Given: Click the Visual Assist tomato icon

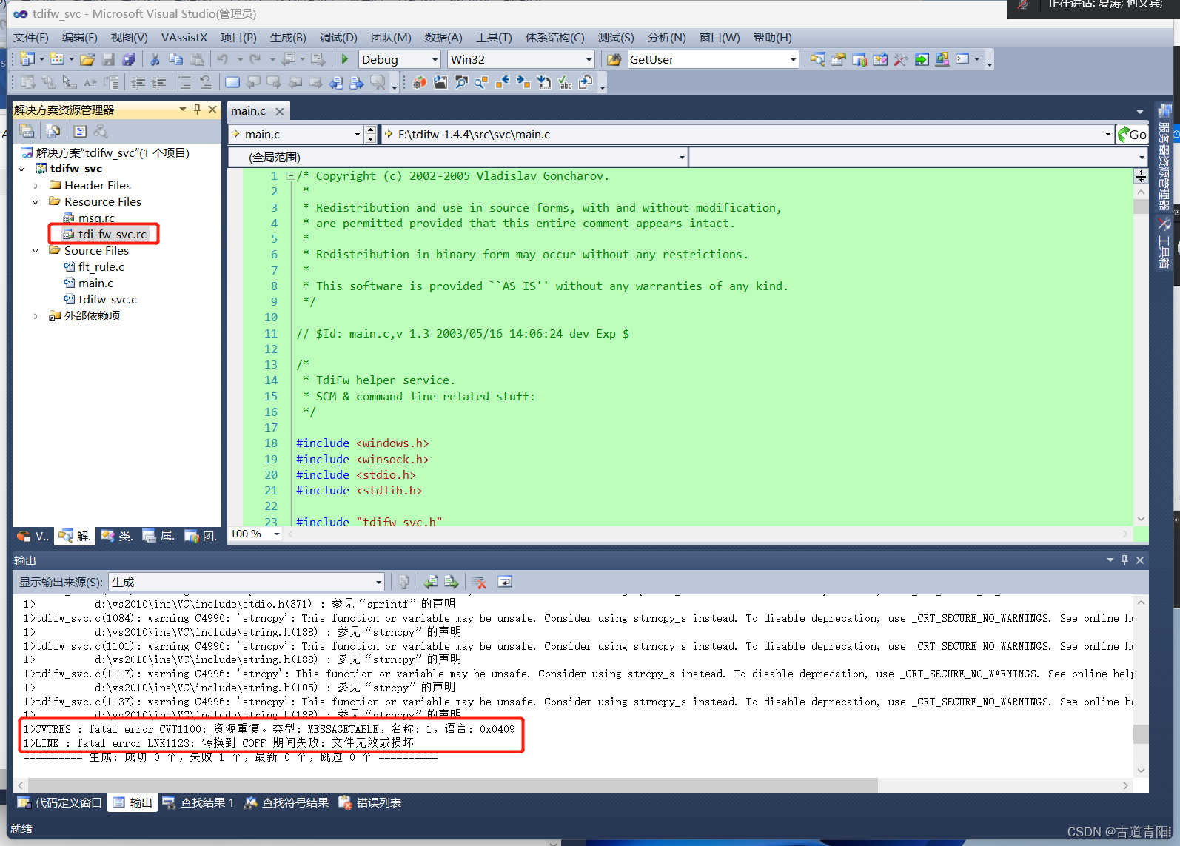Looking at the screenshot, I should point(420,82).
